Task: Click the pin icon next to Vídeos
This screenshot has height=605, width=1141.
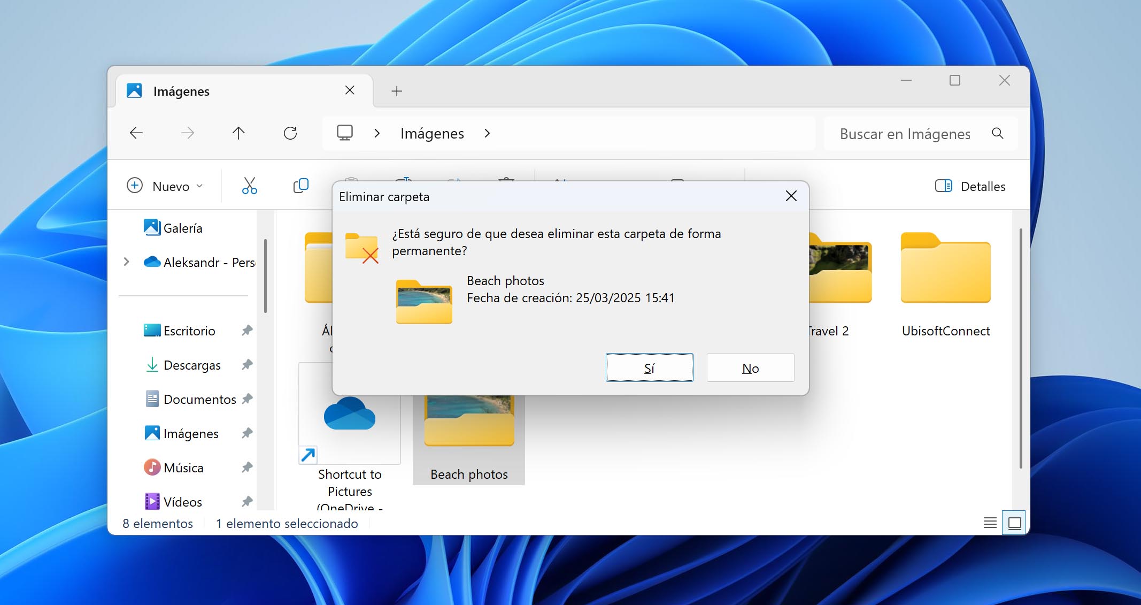Action: tap(246, 502)
